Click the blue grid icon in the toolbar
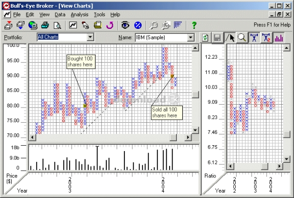 click(x=178, y=25)
